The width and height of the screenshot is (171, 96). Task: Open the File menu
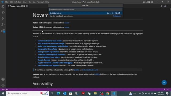point(6,2)
